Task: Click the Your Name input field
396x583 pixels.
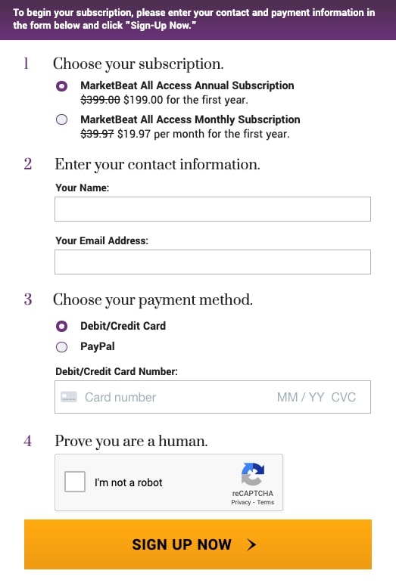Action: [x=213, y=209]
